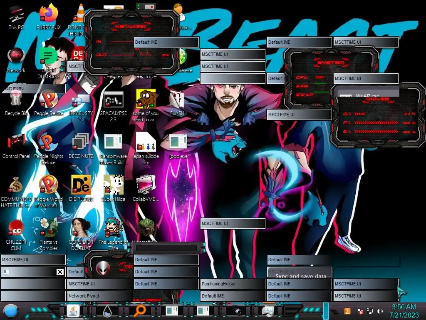Open the performance monitor taskbar icon

267,310
